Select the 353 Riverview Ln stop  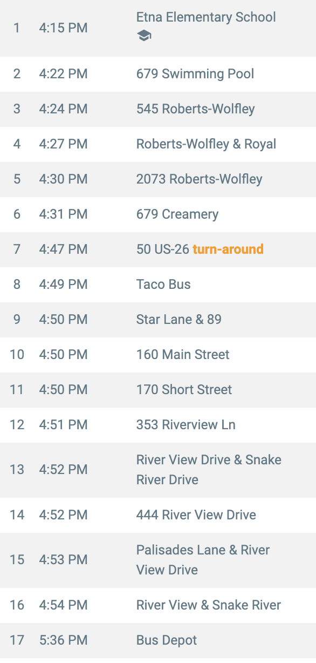click(x=158, y=425)
